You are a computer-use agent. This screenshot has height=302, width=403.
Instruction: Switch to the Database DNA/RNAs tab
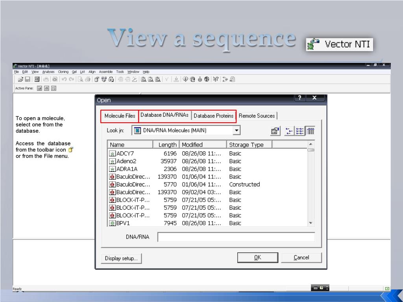(165, 115)
